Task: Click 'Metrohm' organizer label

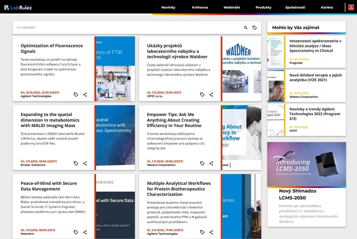Action: 27,234
